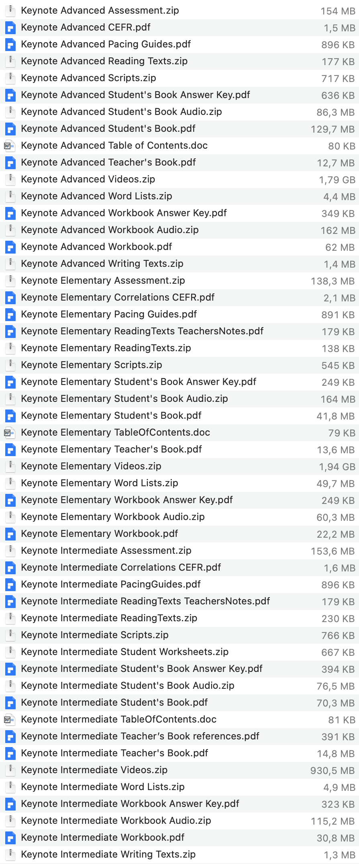Select Keynote Intermediate Correlations CEFR.pdf
The image size is (359, 864).
pyautogui.click(x=121, y=567)
